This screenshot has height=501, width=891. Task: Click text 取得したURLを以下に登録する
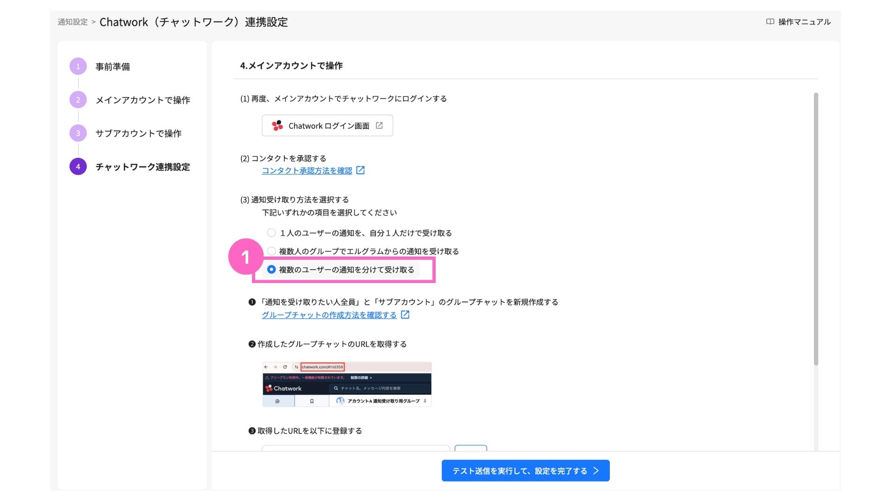[x=310, y=431]
